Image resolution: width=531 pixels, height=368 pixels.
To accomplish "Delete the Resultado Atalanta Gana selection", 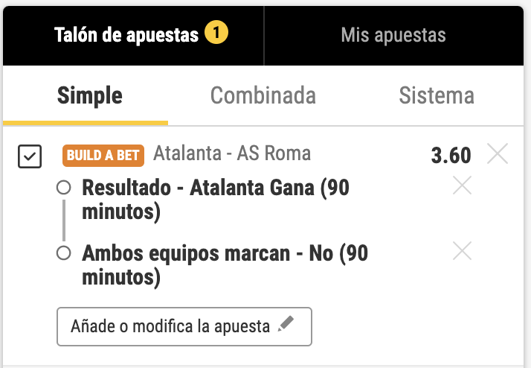I will tap(462, 186).
